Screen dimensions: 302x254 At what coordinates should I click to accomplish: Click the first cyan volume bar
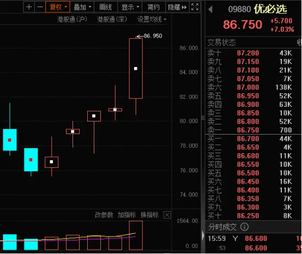click(x=10, y=242)
